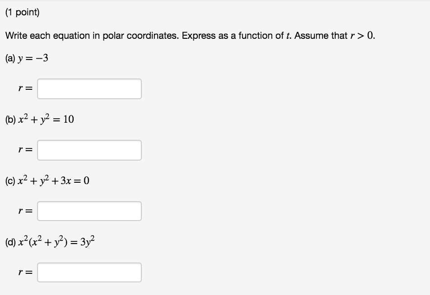Image resolution: width=430 pixels, height=295 pixels.
Task: Click the part (b) label
Action: (10, 119)
